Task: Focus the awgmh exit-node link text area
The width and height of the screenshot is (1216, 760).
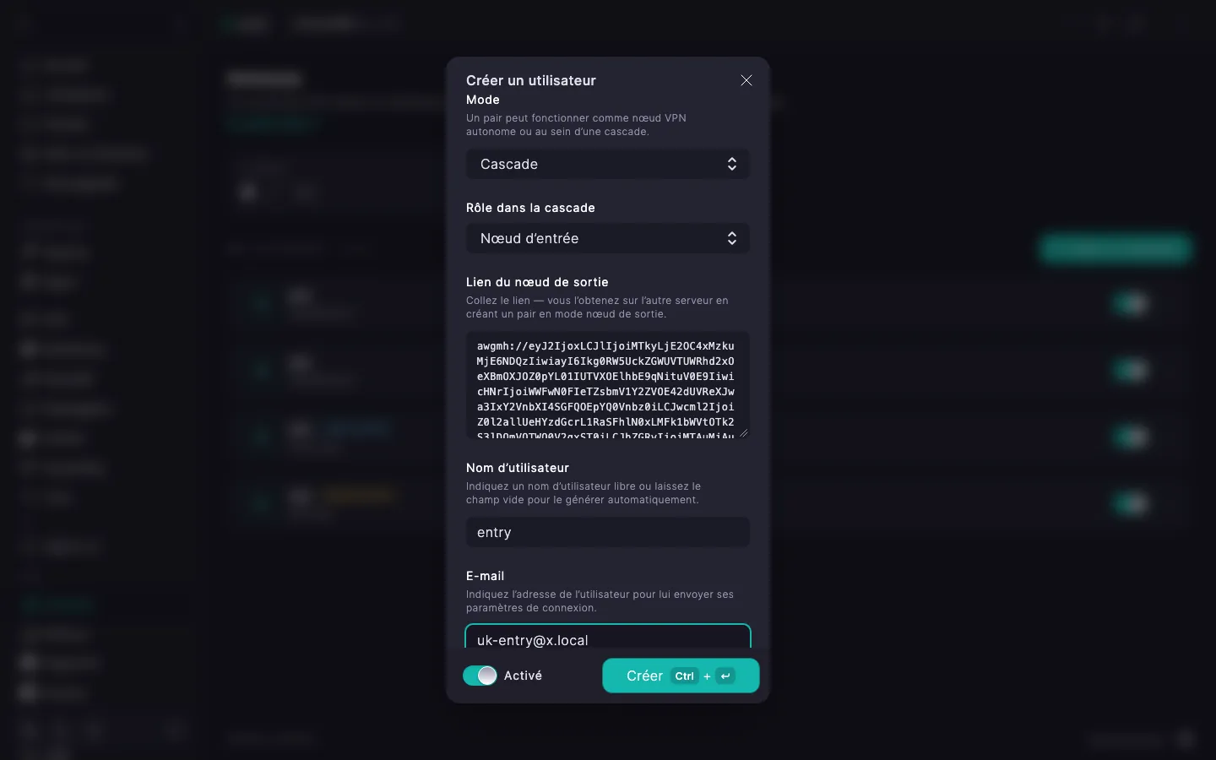Action: point(608,385)
